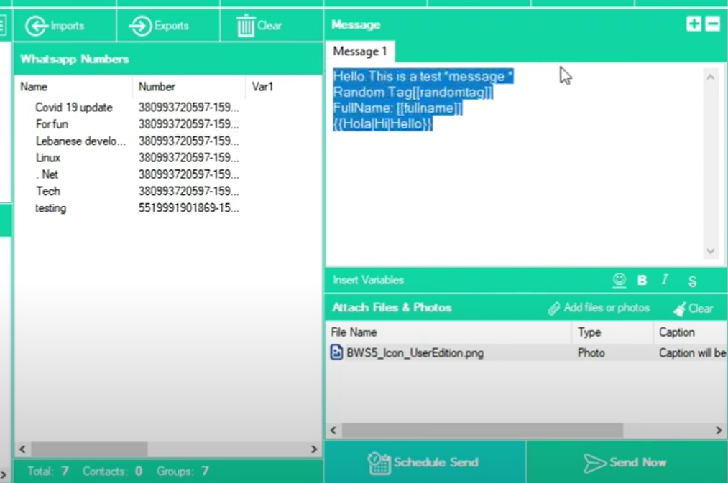728x483 pixels.
Task: Apply italic formatting with I icon
Action: pyautogui.click(x=665, y=280)
